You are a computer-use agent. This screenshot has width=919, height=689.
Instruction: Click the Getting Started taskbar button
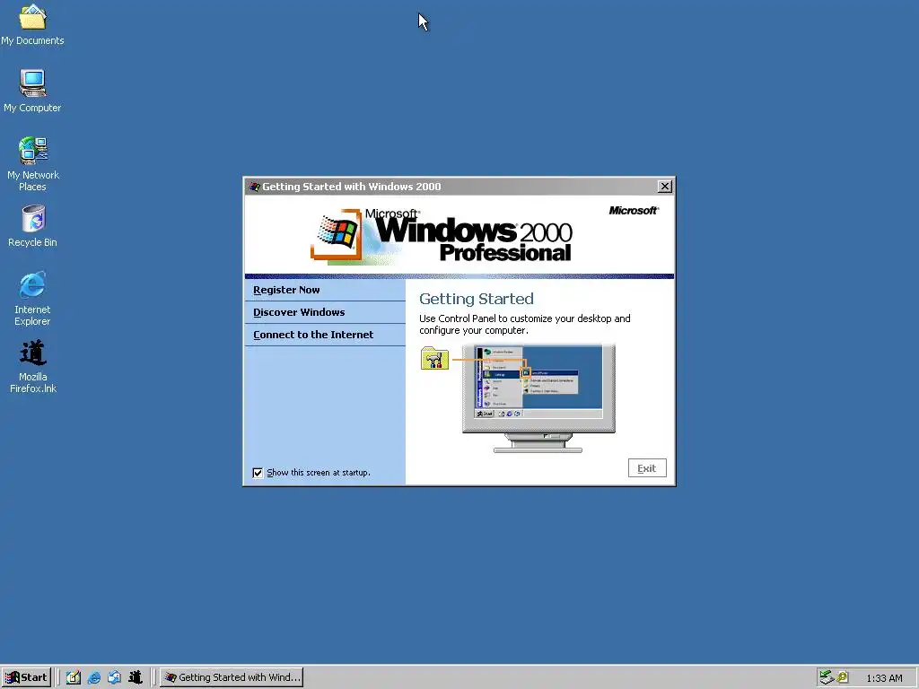click(232, 677)
